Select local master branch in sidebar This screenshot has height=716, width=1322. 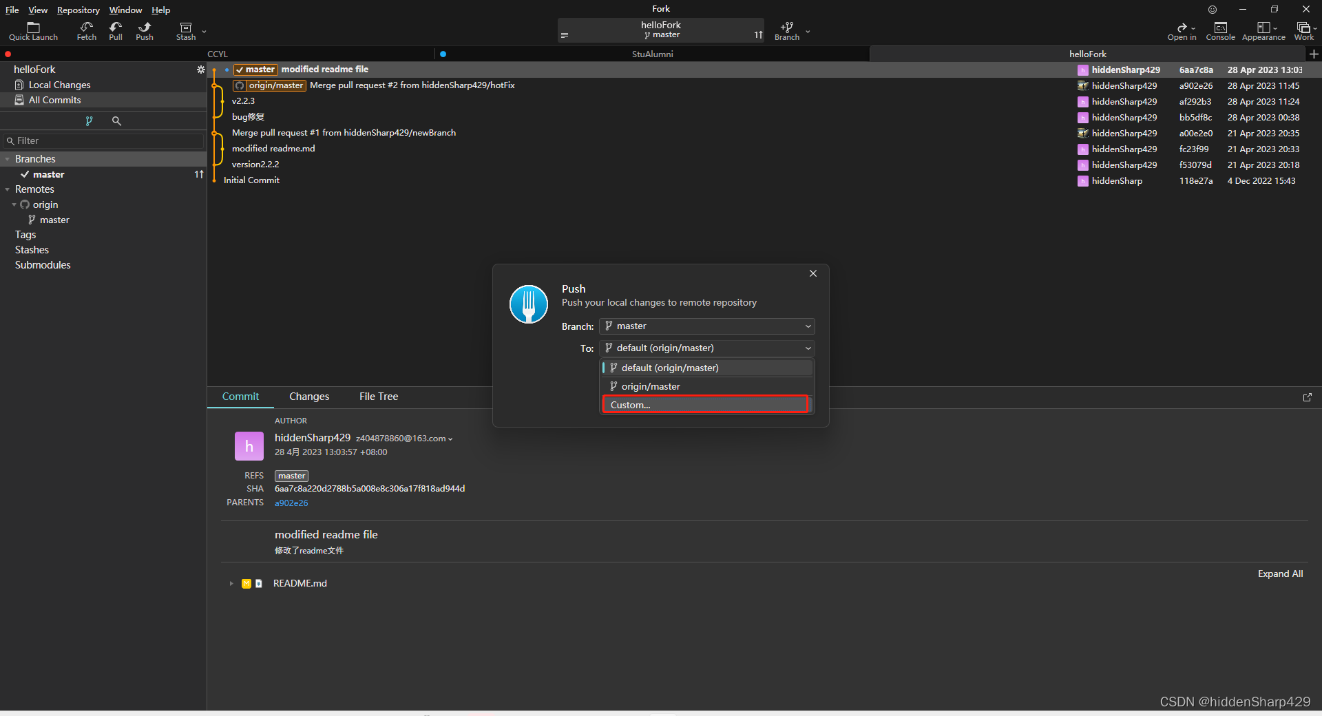[103, 175]
